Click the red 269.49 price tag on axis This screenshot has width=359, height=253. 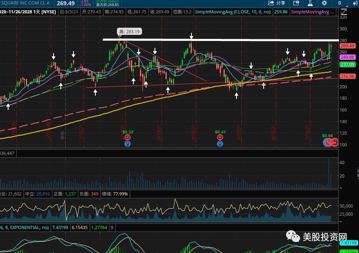(347, 46)
